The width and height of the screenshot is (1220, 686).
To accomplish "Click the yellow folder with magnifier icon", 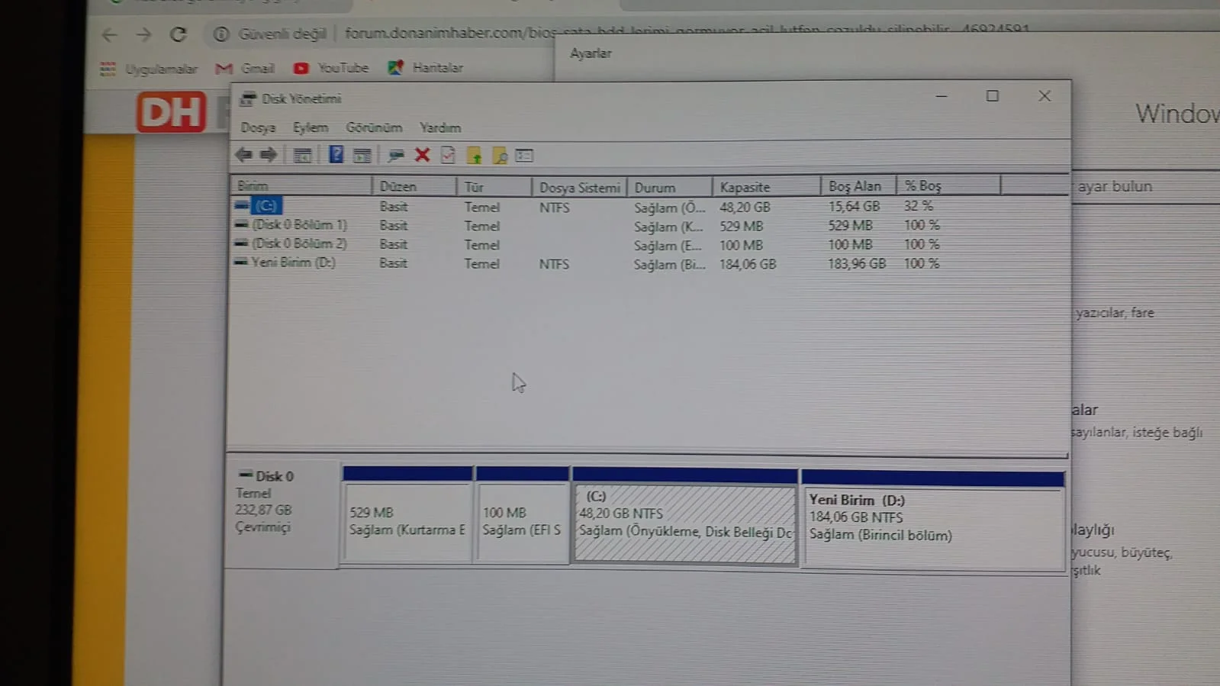I will tap(500, 156).
